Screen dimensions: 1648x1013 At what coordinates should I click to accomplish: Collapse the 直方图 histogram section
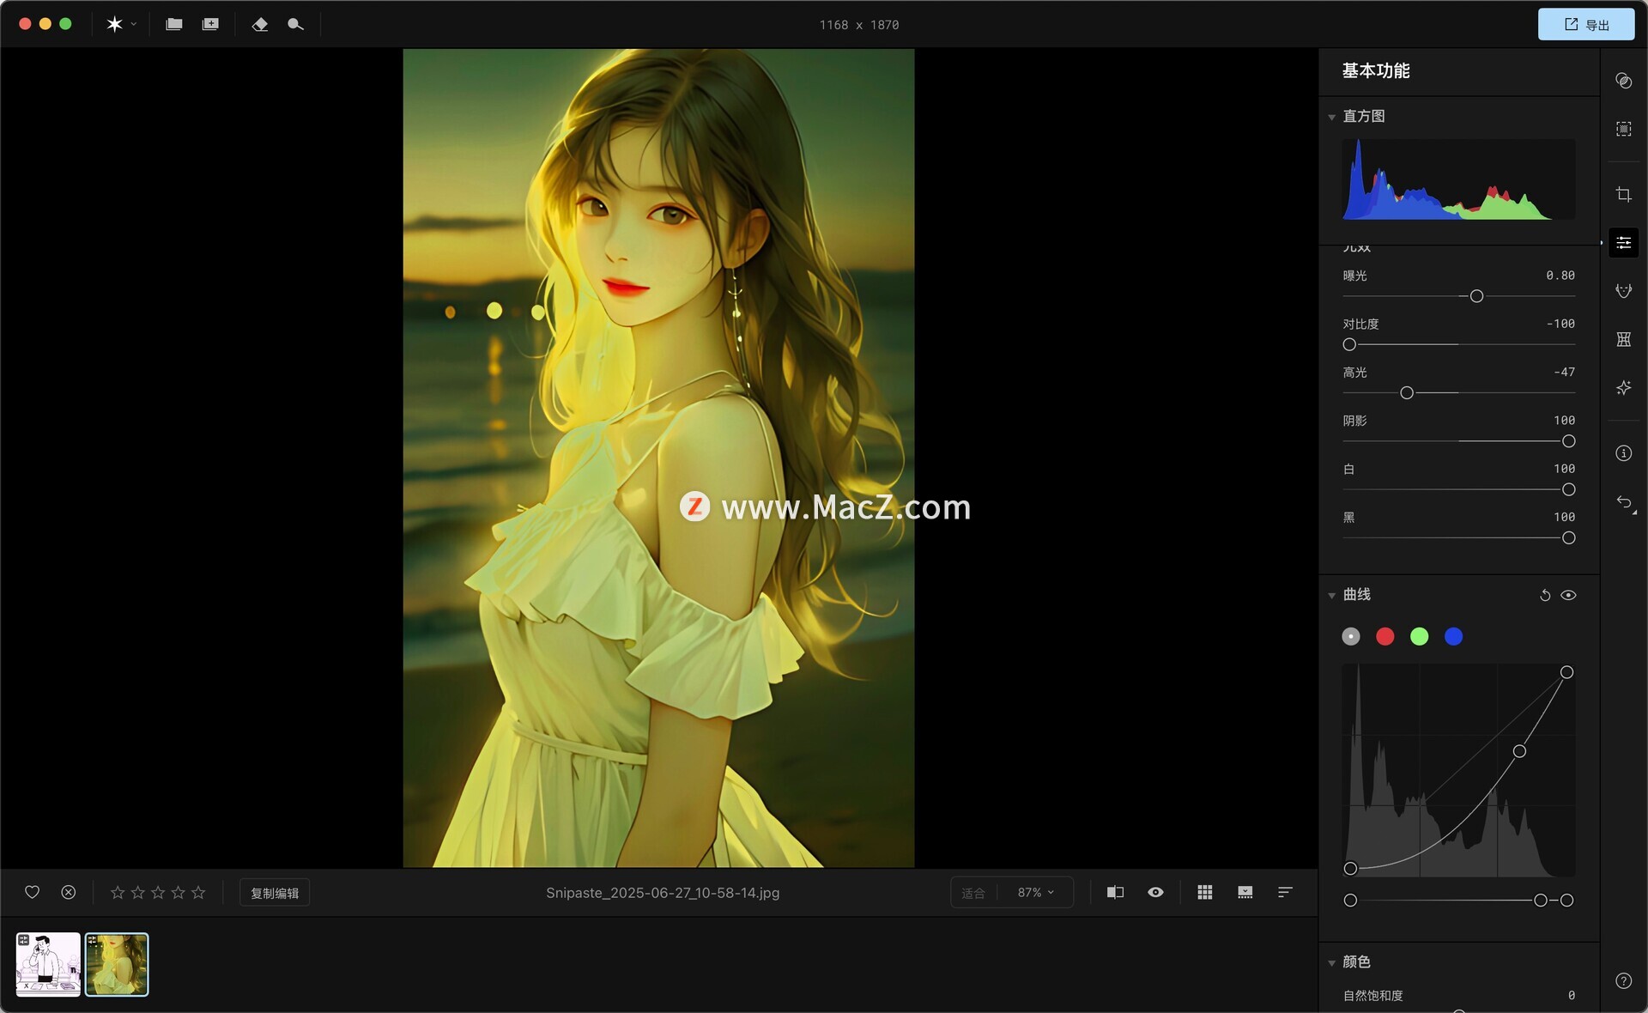pyautogui.click(x=1332, y=117)
